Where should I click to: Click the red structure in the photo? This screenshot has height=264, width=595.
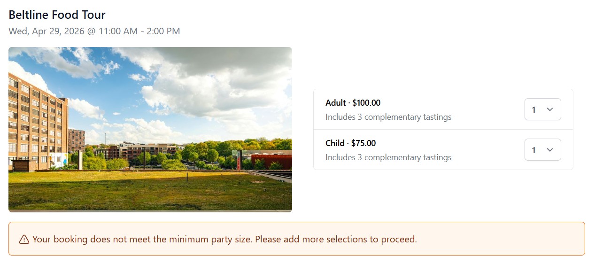(272, 161)
